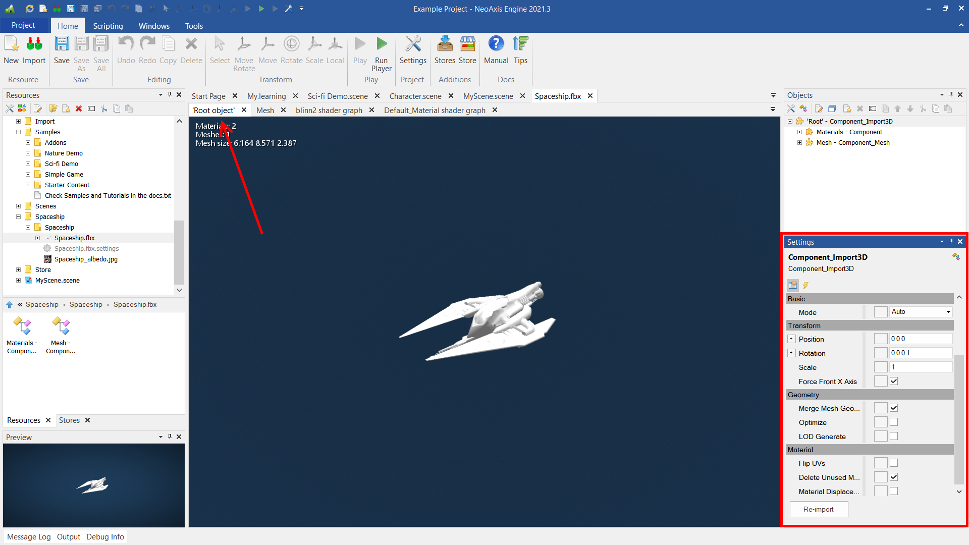This screenshot has height=545, width=969.
Task: Open the Mesh document tab
Action: (x=265, y=110)
